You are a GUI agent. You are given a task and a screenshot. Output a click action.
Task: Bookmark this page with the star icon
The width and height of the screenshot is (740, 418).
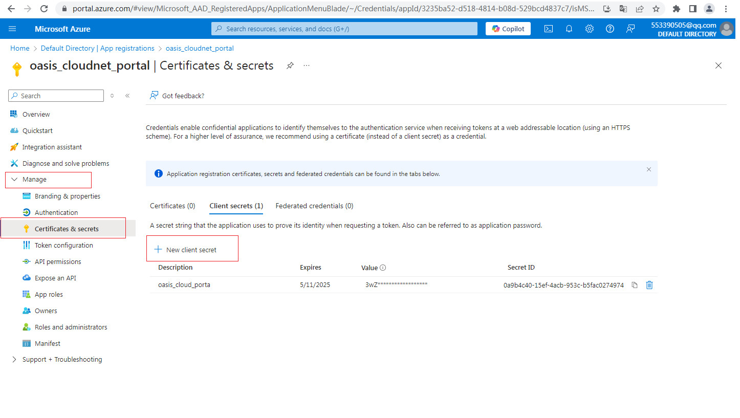coord(656,9)
